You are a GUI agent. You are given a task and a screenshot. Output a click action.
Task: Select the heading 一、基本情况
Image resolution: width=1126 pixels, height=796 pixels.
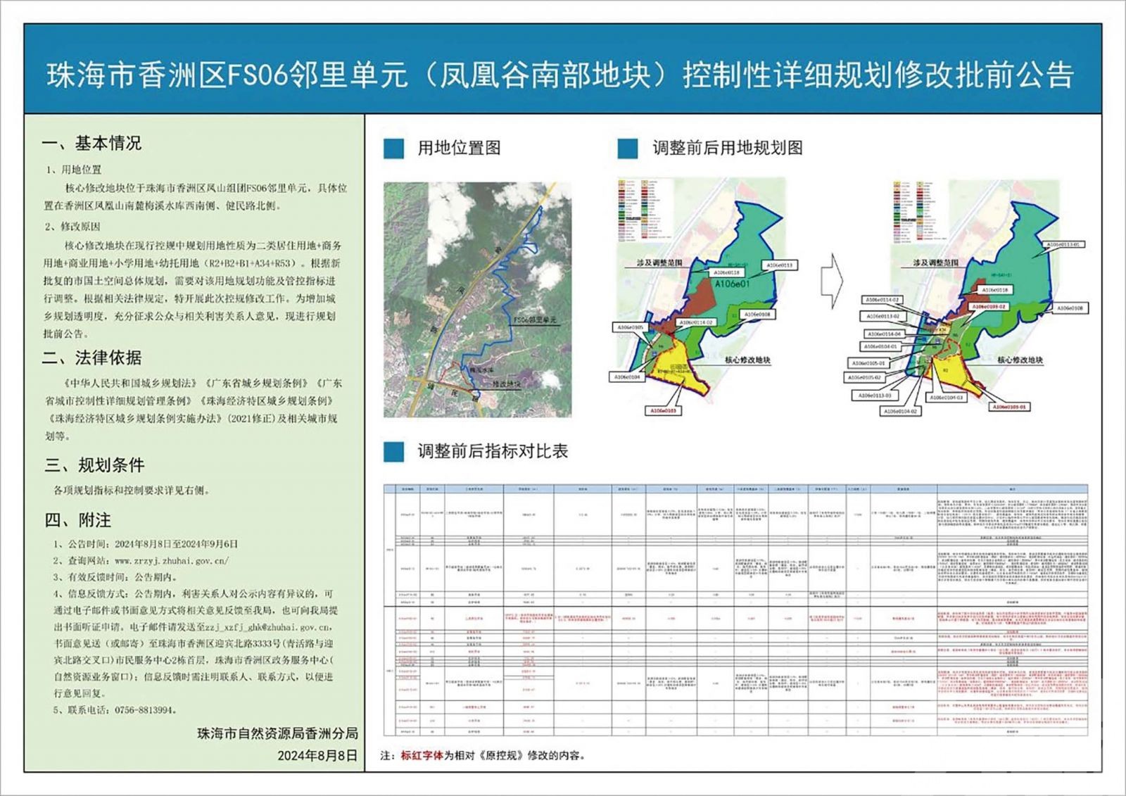91,144
